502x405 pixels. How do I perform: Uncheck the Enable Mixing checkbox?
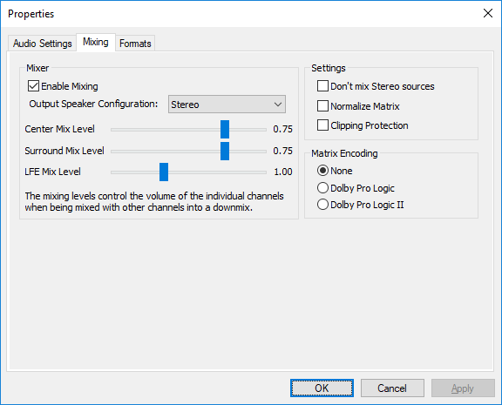(x=34, y=86)
